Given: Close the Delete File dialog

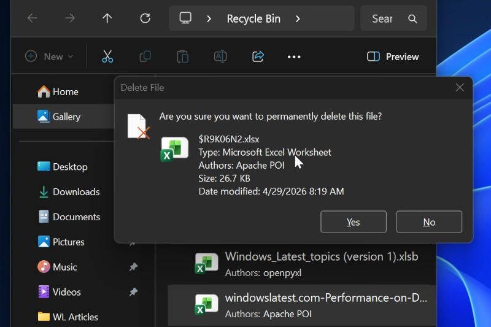Looking at the screenshot, I should pyautogui.click(x=460, y=88).
